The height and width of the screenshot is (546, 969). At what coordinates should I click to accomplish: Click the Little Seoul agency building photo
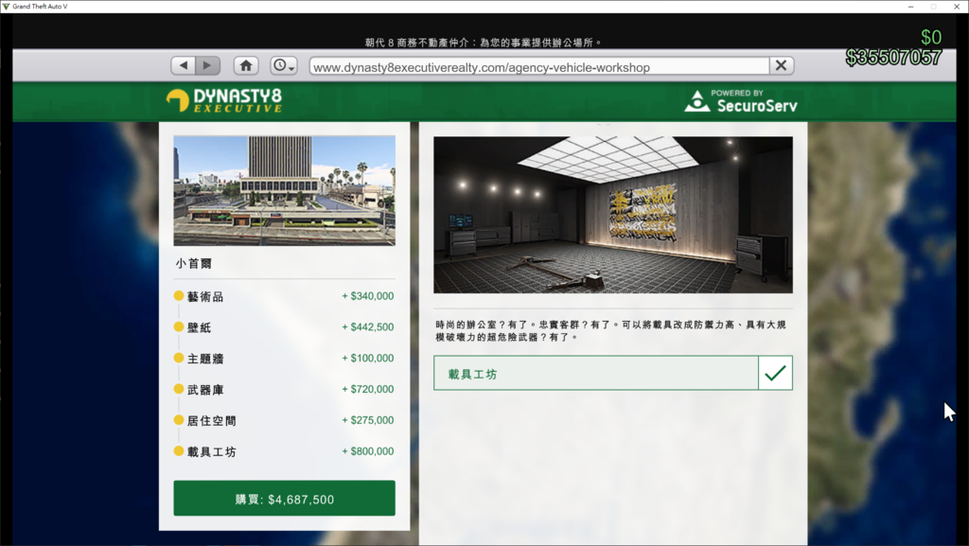pos(284,190)
